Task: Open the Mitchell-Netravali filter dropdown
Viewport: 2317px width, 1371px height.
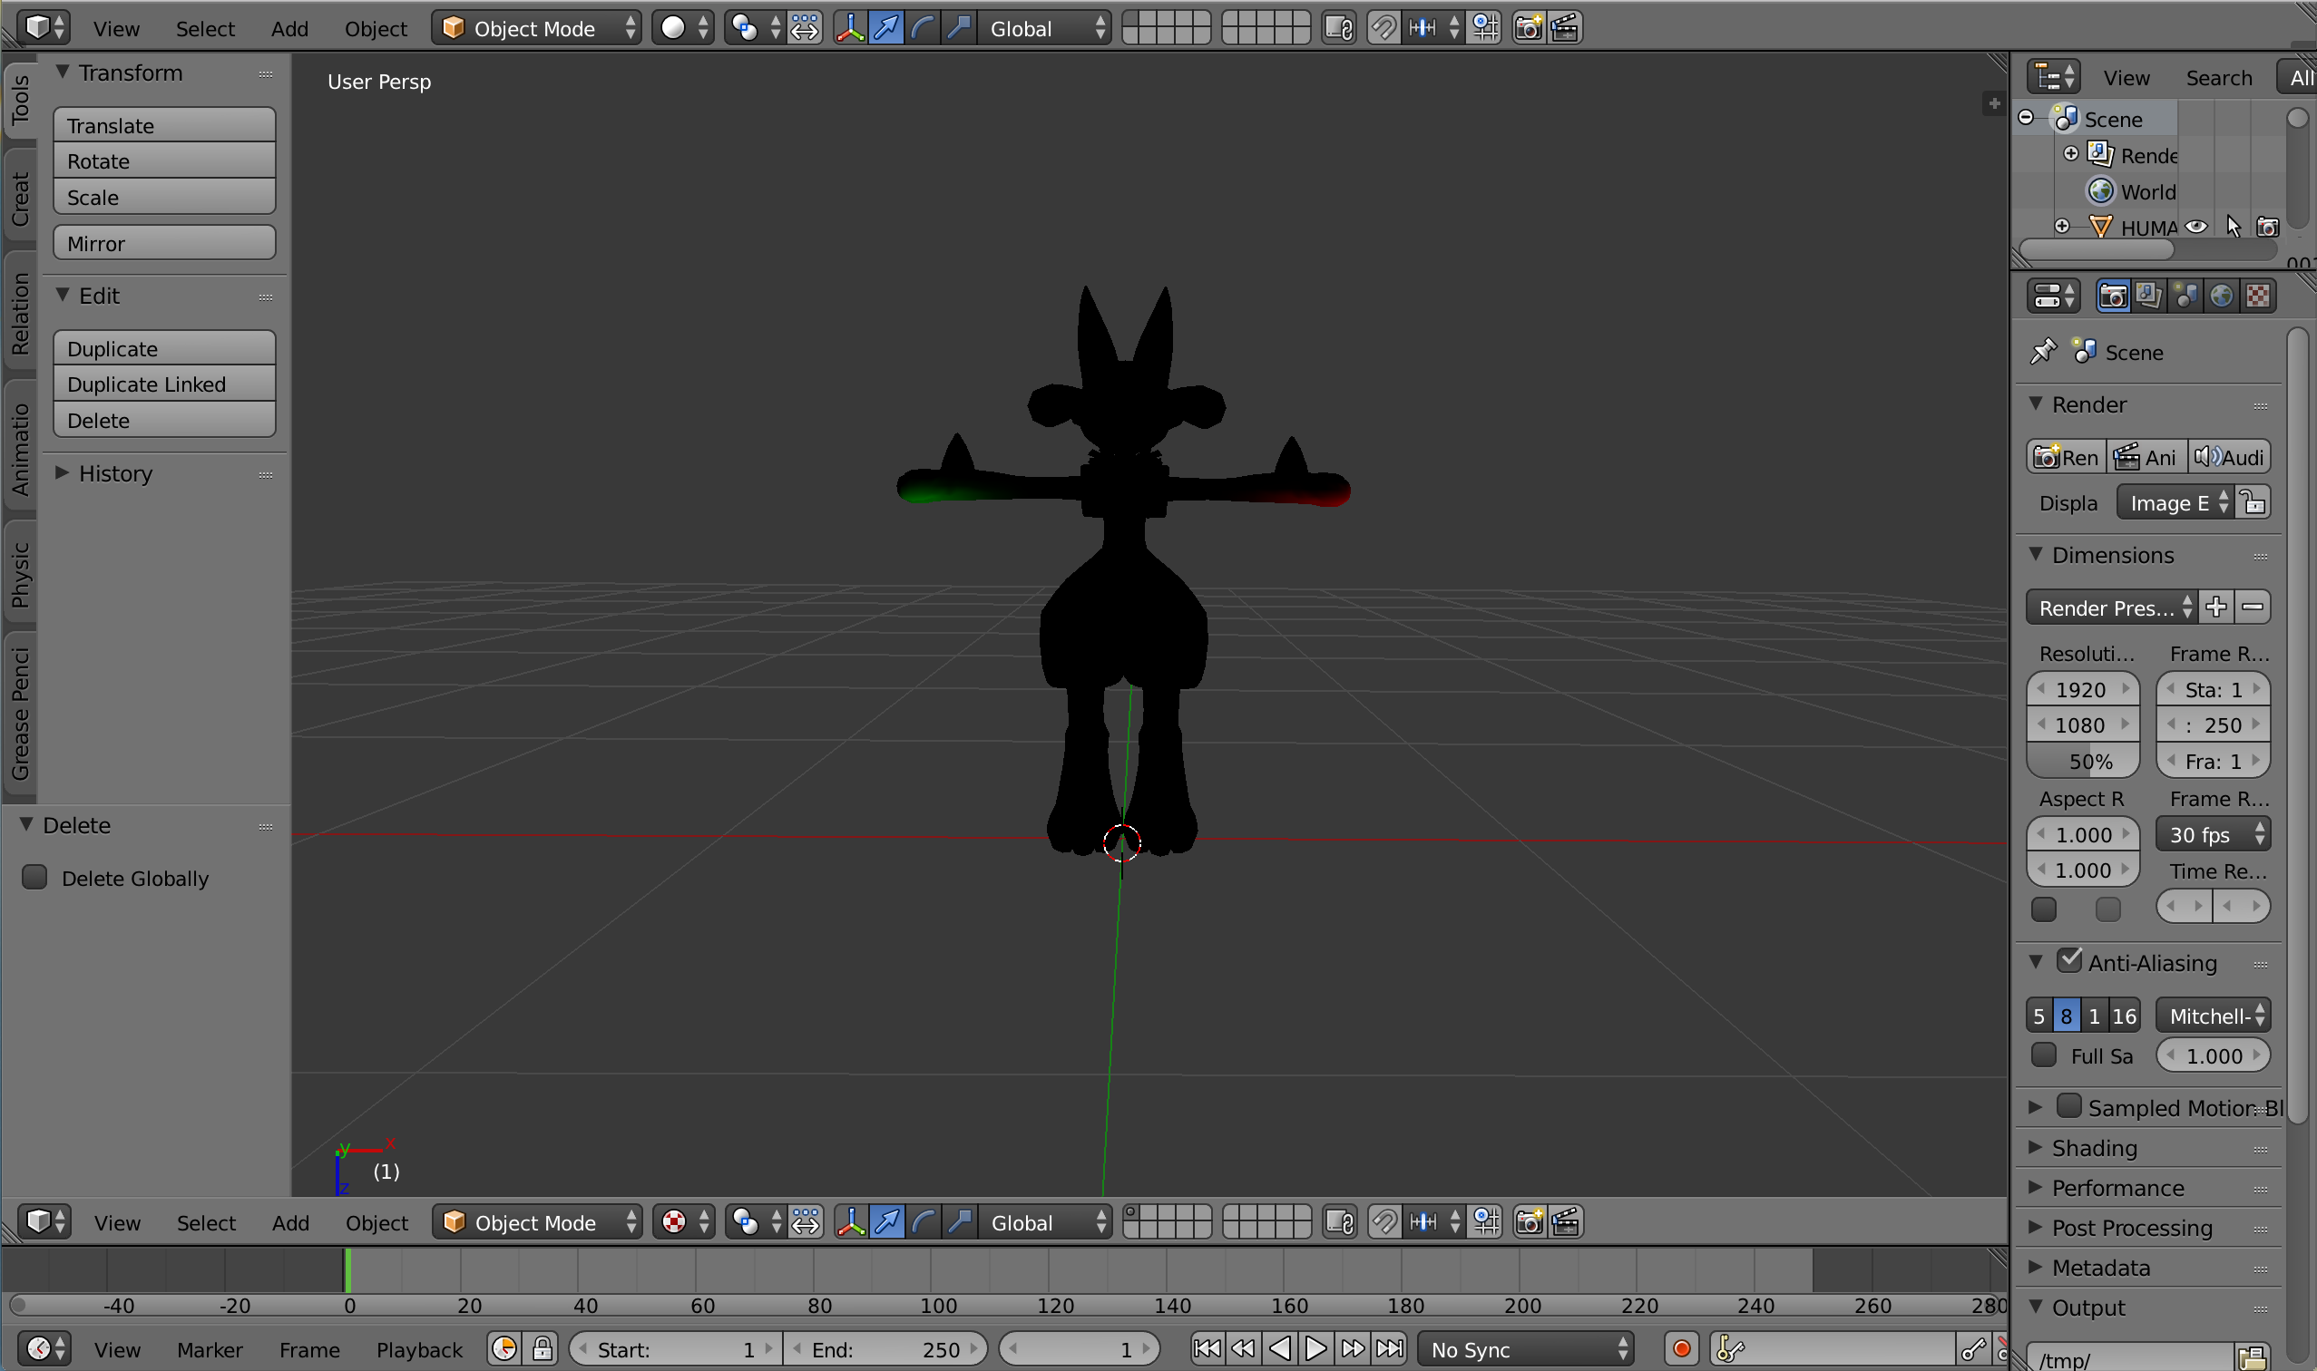Action: (x=2213, y=1016)
